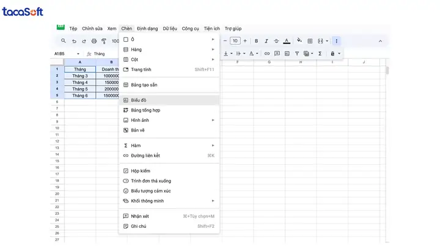Open the text color picker
Screen dimensions: 440x248
click(x=287, y=41)
